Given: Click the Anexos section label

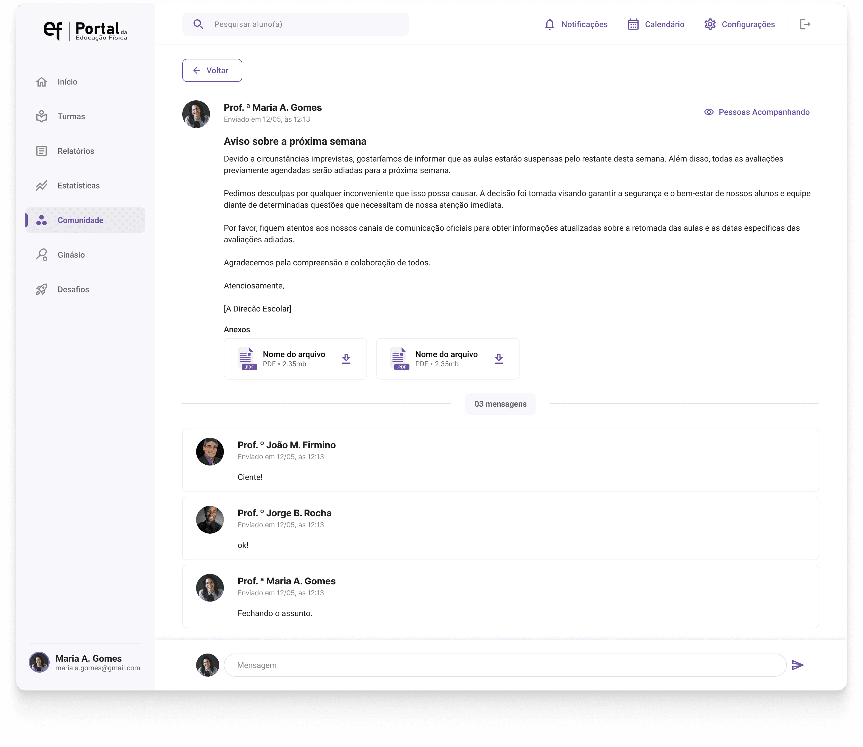Looking at the screenshot, I should [237, 329].
